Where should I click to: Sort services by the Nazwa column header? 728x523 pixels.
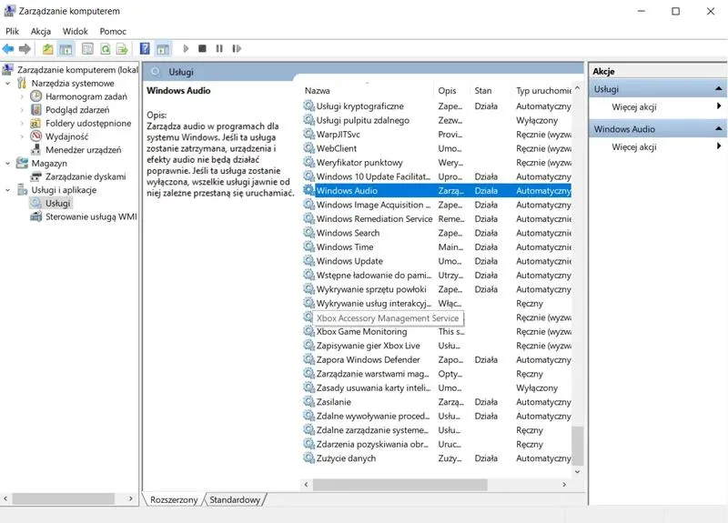tap(318, 91)
